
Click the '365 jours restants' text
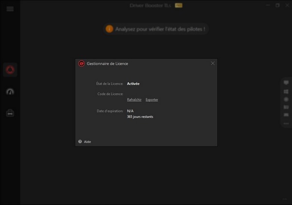[x=140, y=117]
